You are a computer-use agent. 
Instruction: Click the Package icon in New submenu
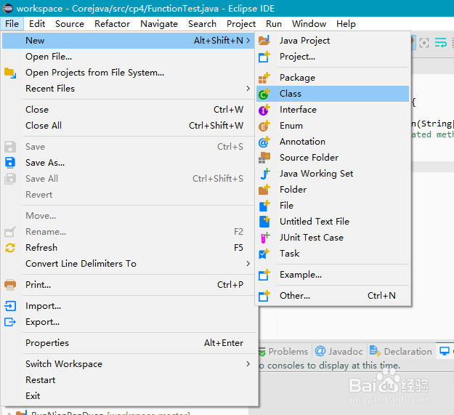(264, 78)
